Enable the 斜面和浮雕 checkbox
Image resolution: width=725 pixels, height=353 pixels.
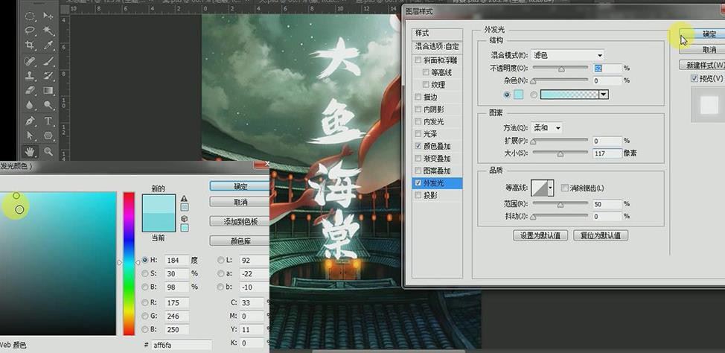418,60
